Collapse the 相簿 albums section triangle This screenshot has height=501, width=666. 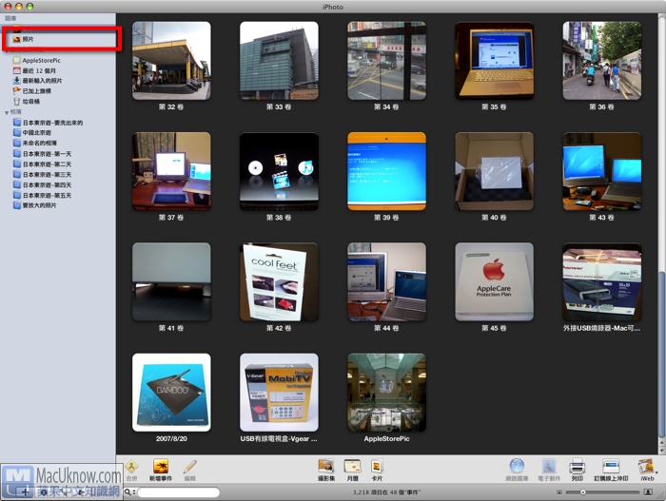pos(7,112)
